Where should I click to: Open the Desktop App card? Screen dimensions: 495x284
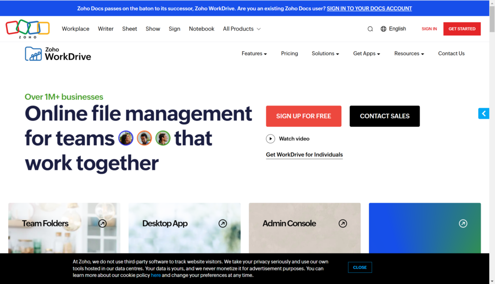click(184, 228)
